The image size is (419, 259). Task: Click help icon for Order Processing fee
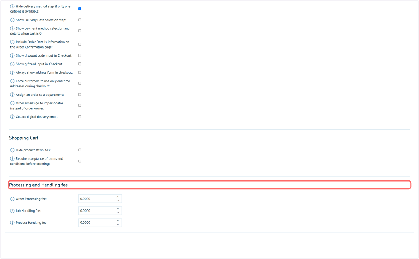coord(12,199)
